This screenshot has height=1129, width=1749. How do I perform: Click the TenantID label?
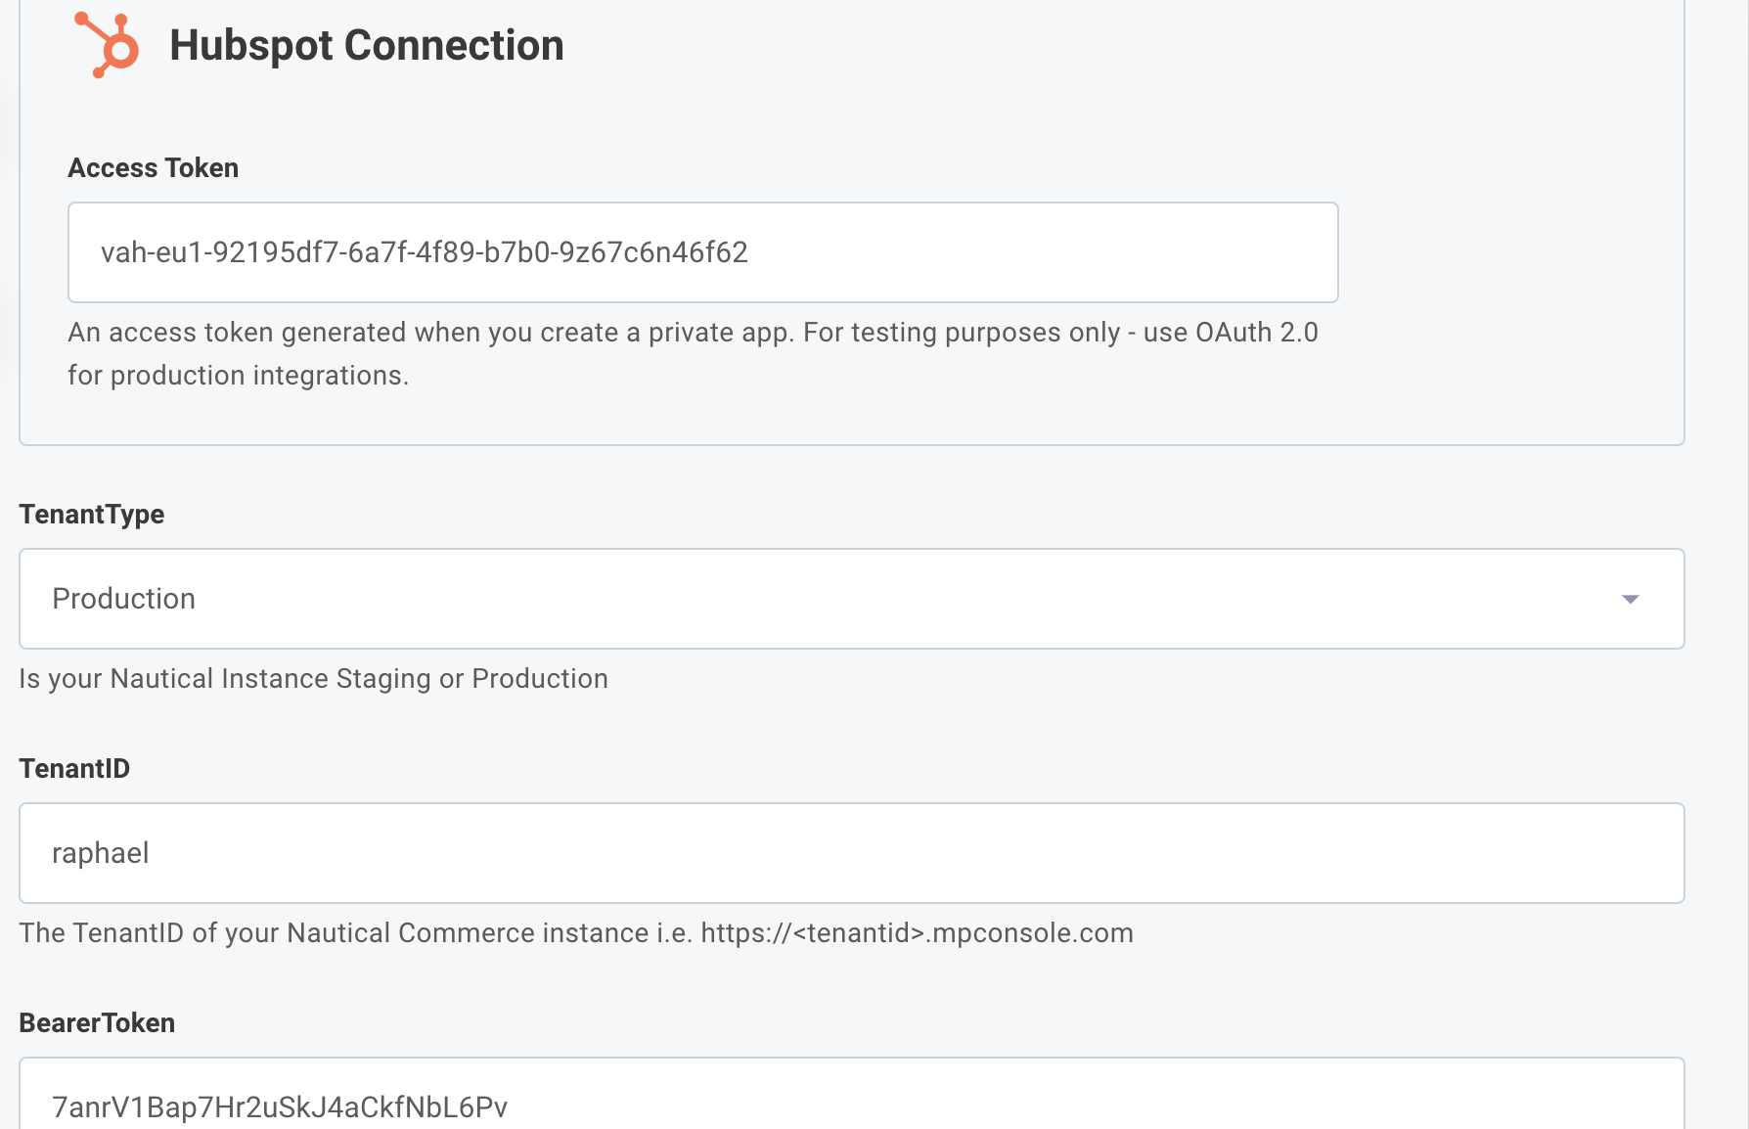[74, 767]
